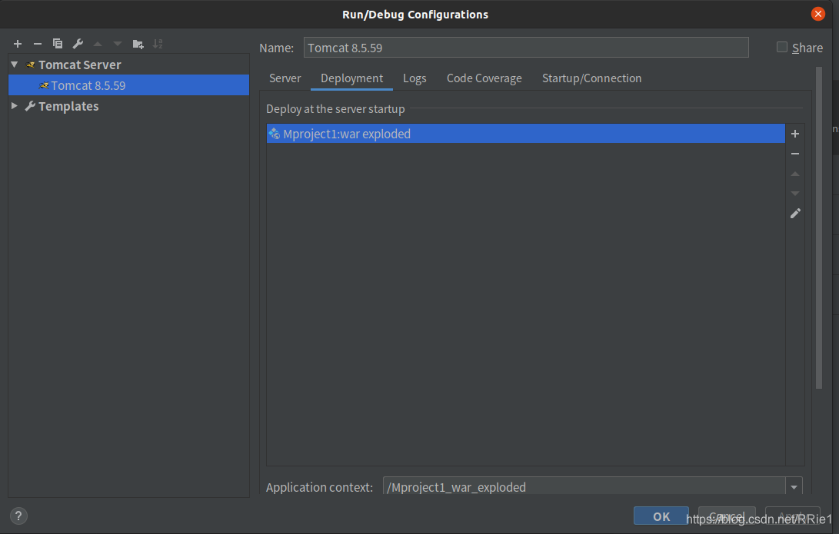This screenshot has height=534, width=839.
Task: Select Tomcat 8.5.59 in the configuration tree
Action: pos(129,85)
